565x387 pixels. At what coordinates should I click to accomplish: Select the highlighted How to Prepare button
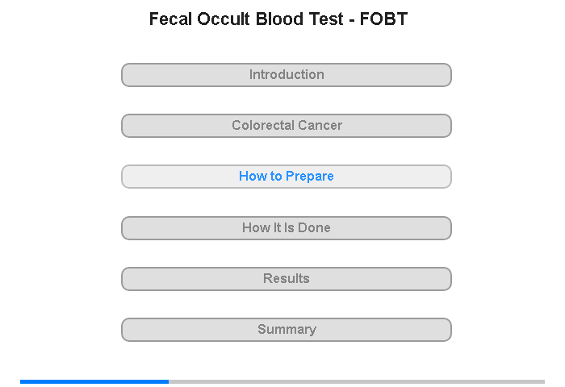pyautogui.click(x=286, y=177)
